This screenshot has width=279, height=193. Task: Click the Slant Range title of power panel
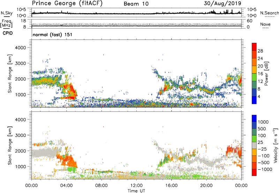(10, 74)
